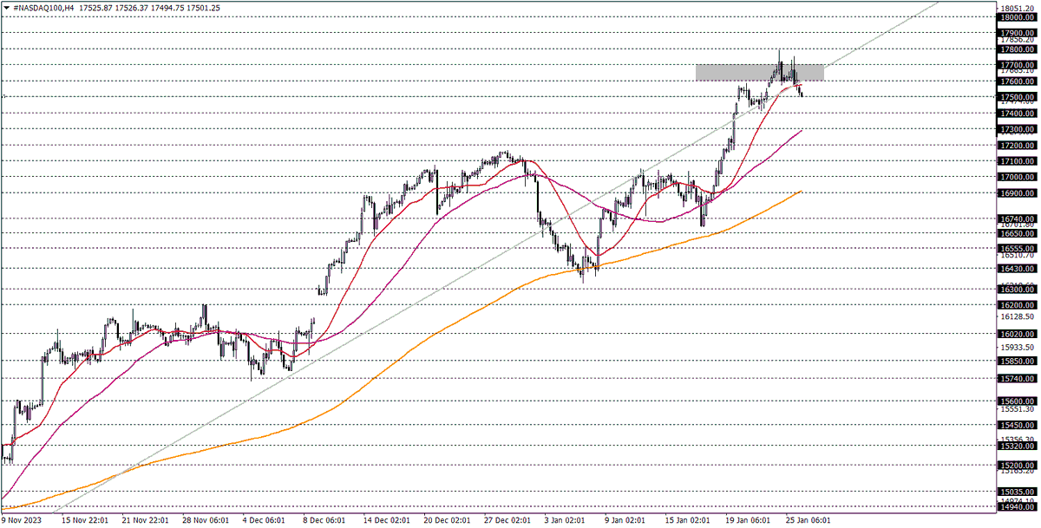Click the 28 Nov 06:01 date label

(x=206, y=521)
